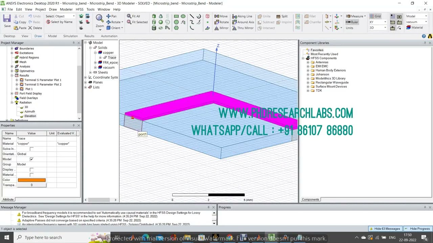Image resolution: width=433 pixels, height=243 pixels.
Task: Open the Orient dropdown
Action: pyautogui.click(x=122, y=28)
